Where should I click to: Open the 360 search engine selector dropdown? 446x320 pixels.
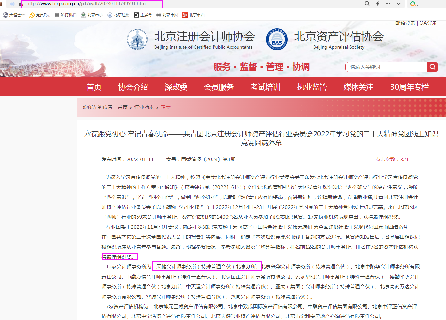coord(414,4)
